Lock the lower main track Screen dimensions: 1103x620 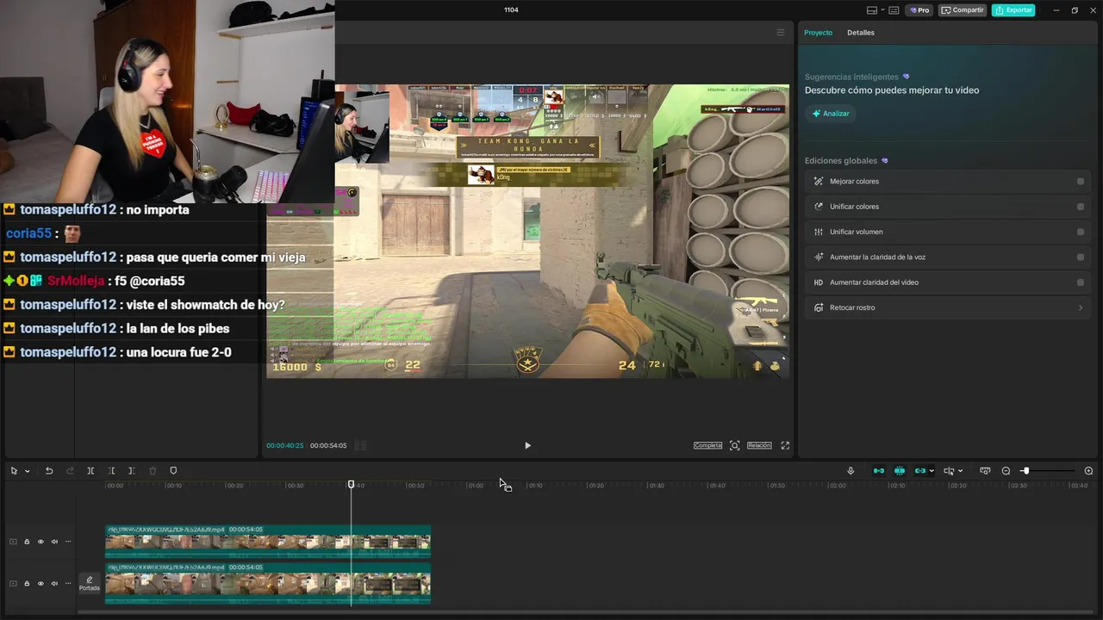coord(27,583)
